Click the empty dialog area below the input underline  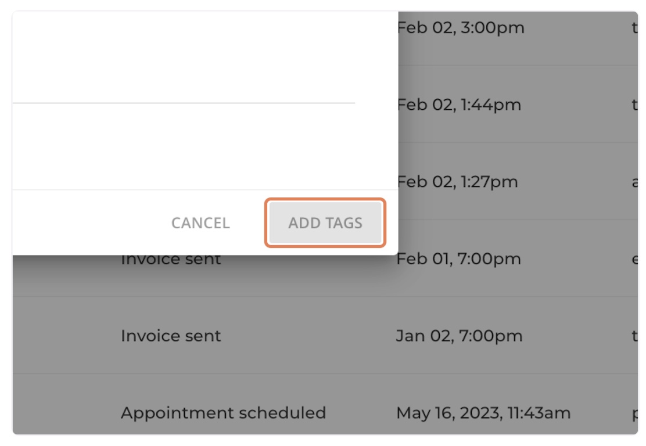pos(184,146)
